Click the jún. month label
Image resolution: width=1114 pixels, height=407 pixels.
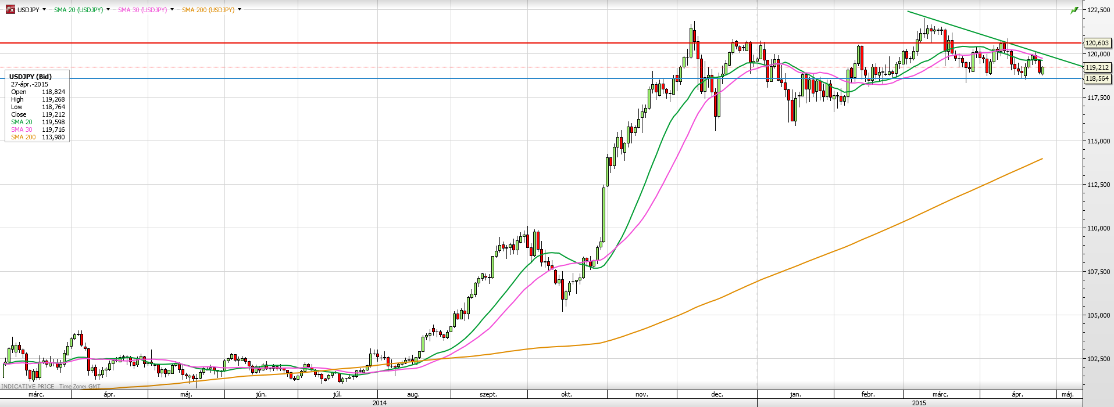coord(261,394)
